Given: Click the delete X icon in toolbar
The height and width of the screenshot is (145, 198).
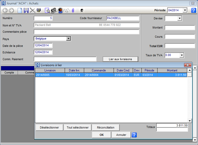Looking at the screenshot, I should click(x=32, y=10).
